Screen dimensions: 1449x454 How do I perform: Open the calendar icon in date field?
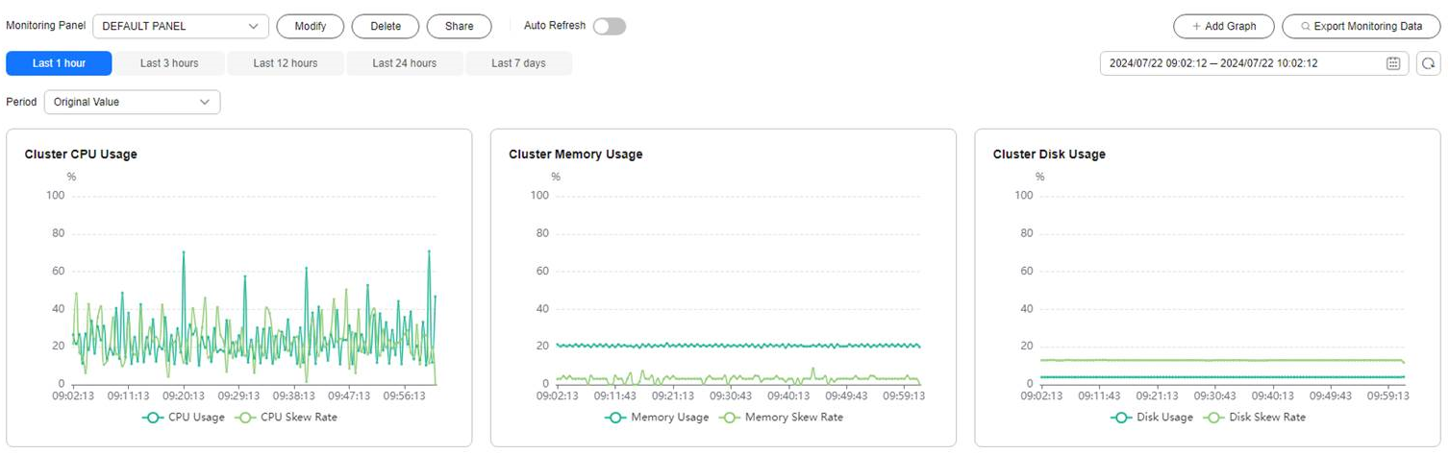1393,63
